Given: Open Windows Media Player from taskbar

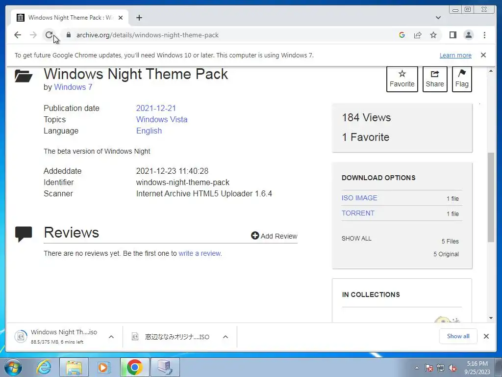Looking at the screenshot, I should coord(103,367).
